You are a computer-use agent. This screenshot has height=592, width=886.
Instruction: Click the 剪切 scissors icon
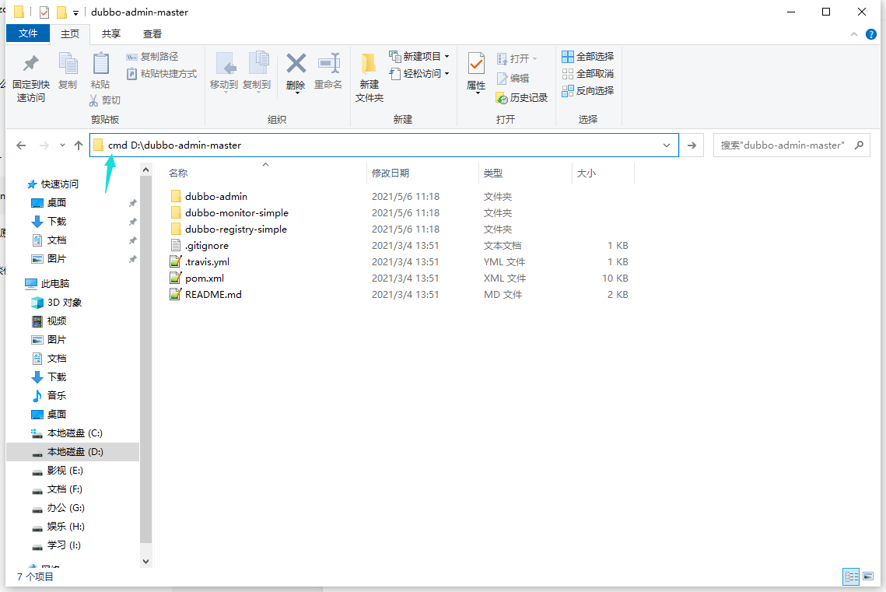[94, 100]
